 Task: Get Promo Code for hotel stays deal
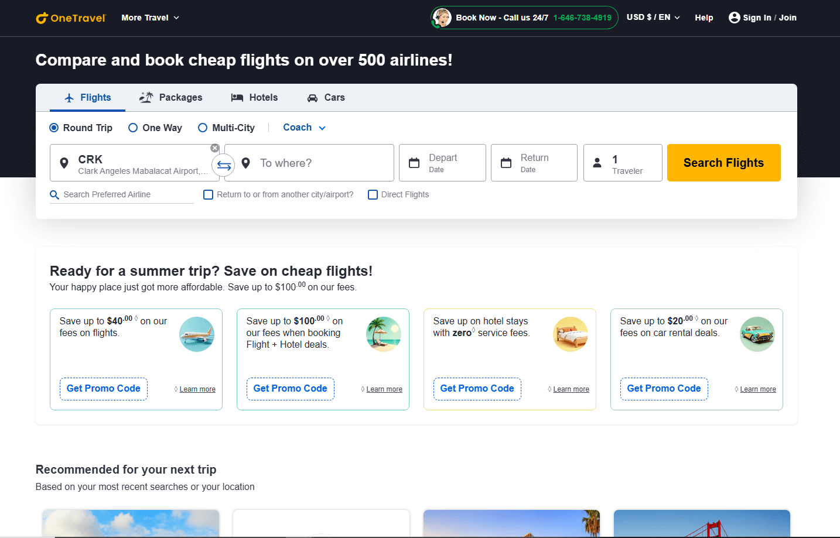tap(477, 388)
